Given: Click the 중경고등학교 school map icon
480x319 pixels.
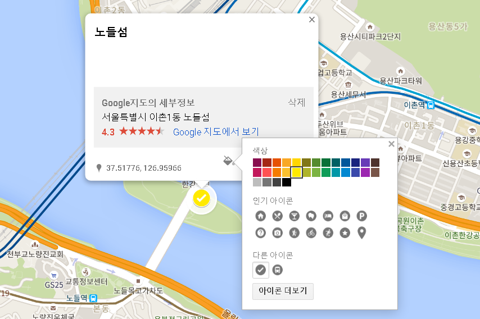Looking at the screenshot, I should [461, 198].
